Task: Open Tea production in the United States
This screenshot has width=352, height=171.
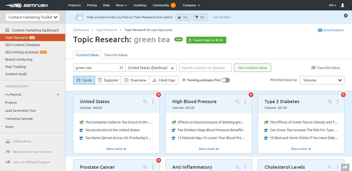Action: [x=112, y=130]
